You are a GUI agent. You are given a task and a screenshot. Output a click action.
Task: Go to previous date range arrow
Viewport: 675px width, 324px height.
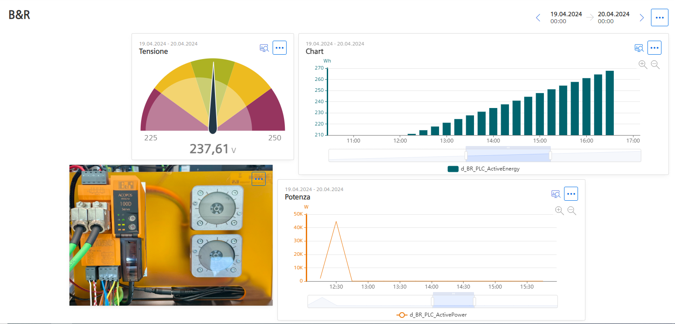tap(538, 17)
